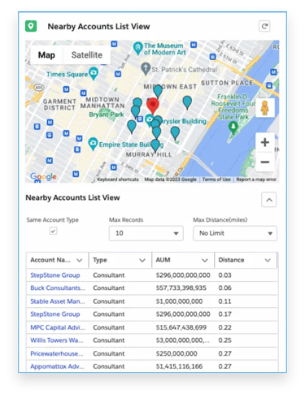The image size is (305, 398).
Task: Click AUM value $15,647,438,699
Action: [x=181, y=327]
